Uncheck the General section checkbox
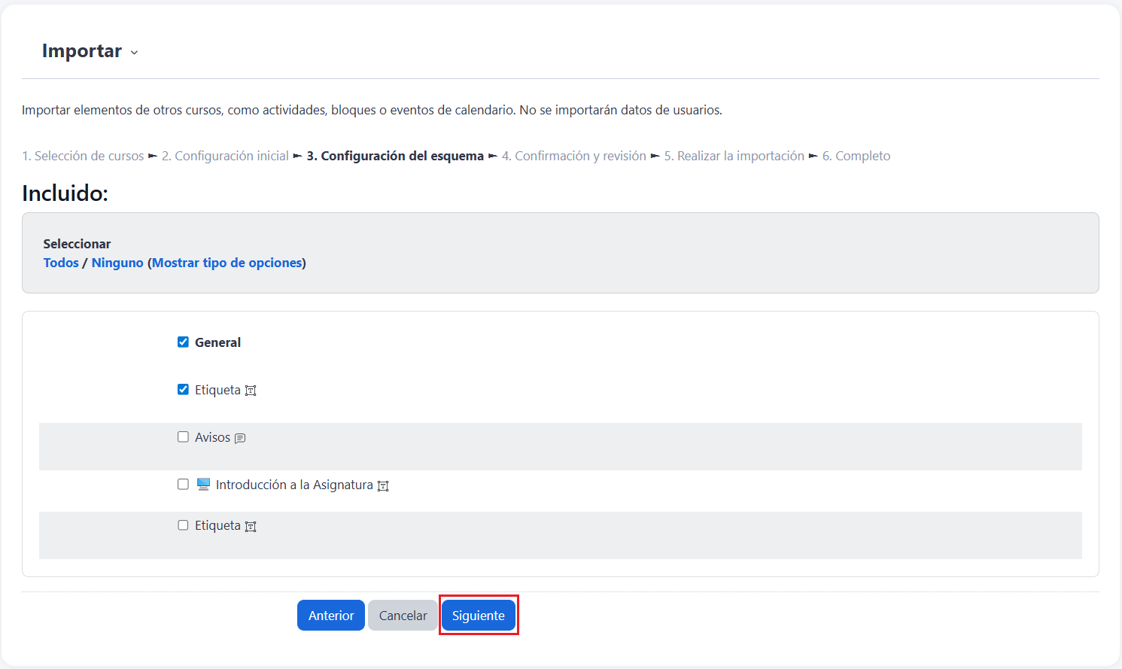Viewport: 1122px width, 669px height. point(183,342)
